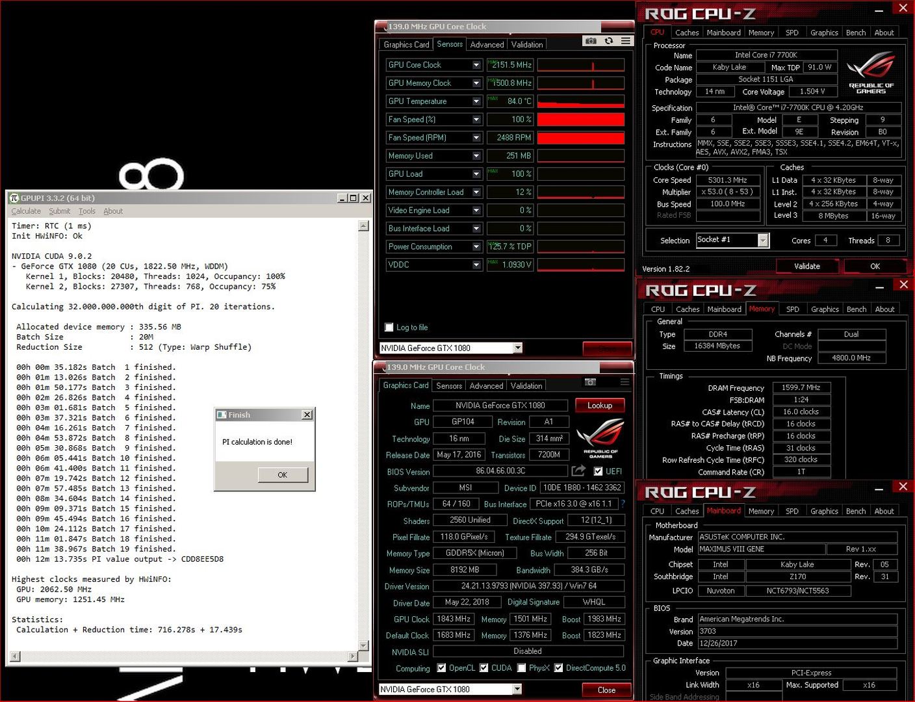
Task: Click the GPUPI vertical scrollbar up arrow
Action: pyautogui.click(x=364, y=226)
